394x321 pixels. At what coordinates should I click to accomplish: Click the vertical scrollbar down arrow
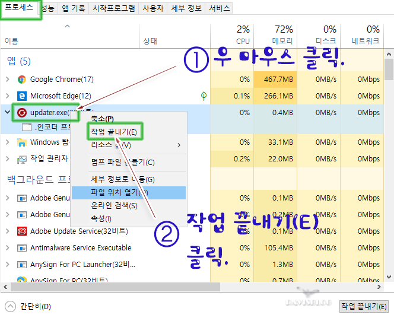(389, 277)
